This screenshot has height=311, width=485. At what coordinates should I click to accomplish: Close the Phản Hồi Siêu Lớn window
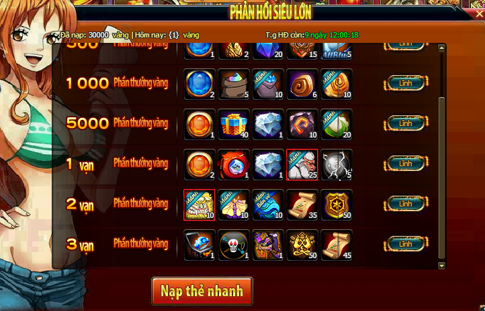(479, 14)
